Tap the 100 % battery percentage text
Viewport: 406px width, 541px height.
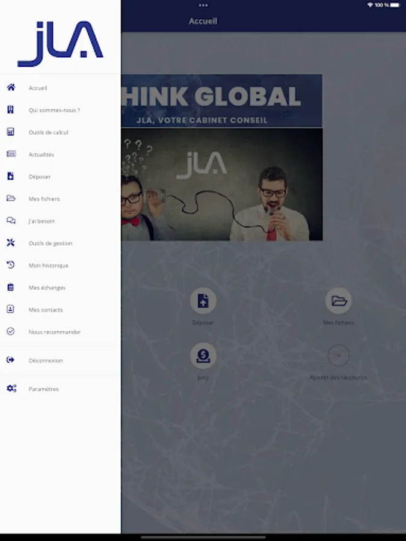(x=382, y=5)
